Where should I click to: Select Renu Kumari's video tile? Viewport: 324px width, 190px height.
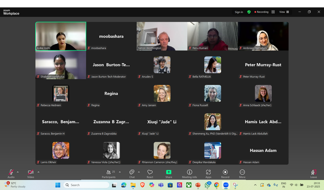(x=213, y=36)
